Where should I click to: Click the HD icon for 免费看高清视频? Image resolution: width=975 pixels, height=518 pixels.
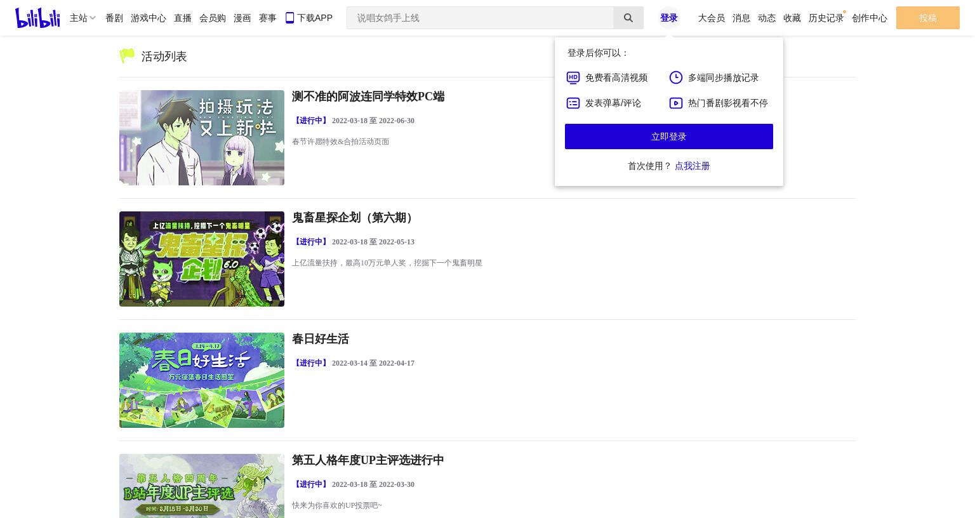[573, 77]
